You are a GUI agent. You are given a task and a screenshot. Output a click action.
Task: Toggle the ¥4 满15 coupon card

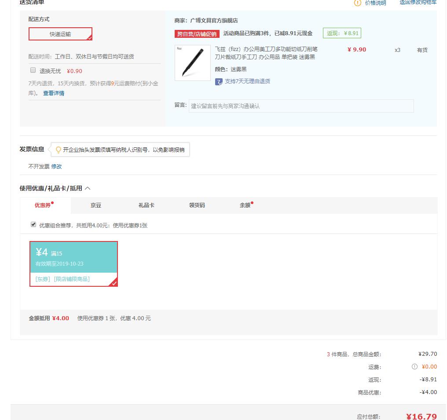tap(73, 263)
